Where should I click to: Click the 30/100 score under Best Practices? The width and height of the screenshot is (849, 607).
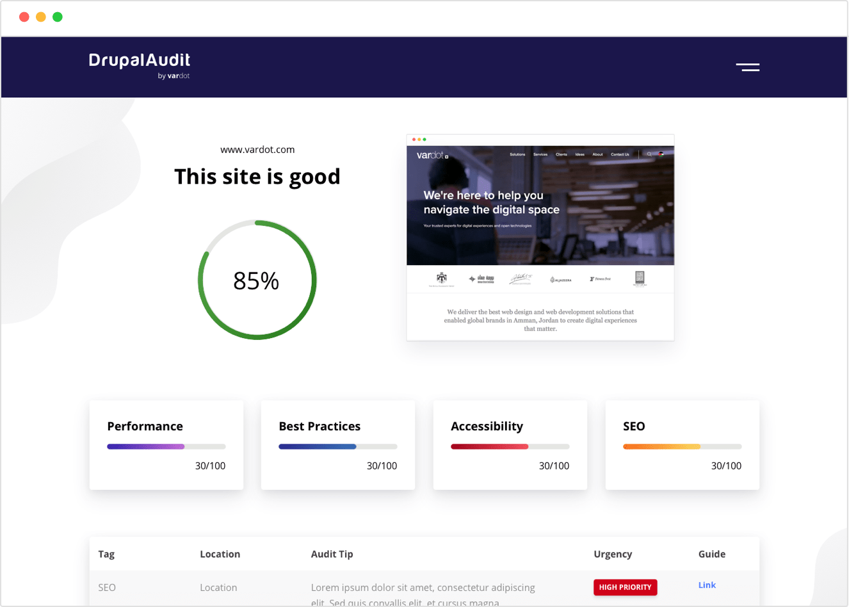pos(382,466)
